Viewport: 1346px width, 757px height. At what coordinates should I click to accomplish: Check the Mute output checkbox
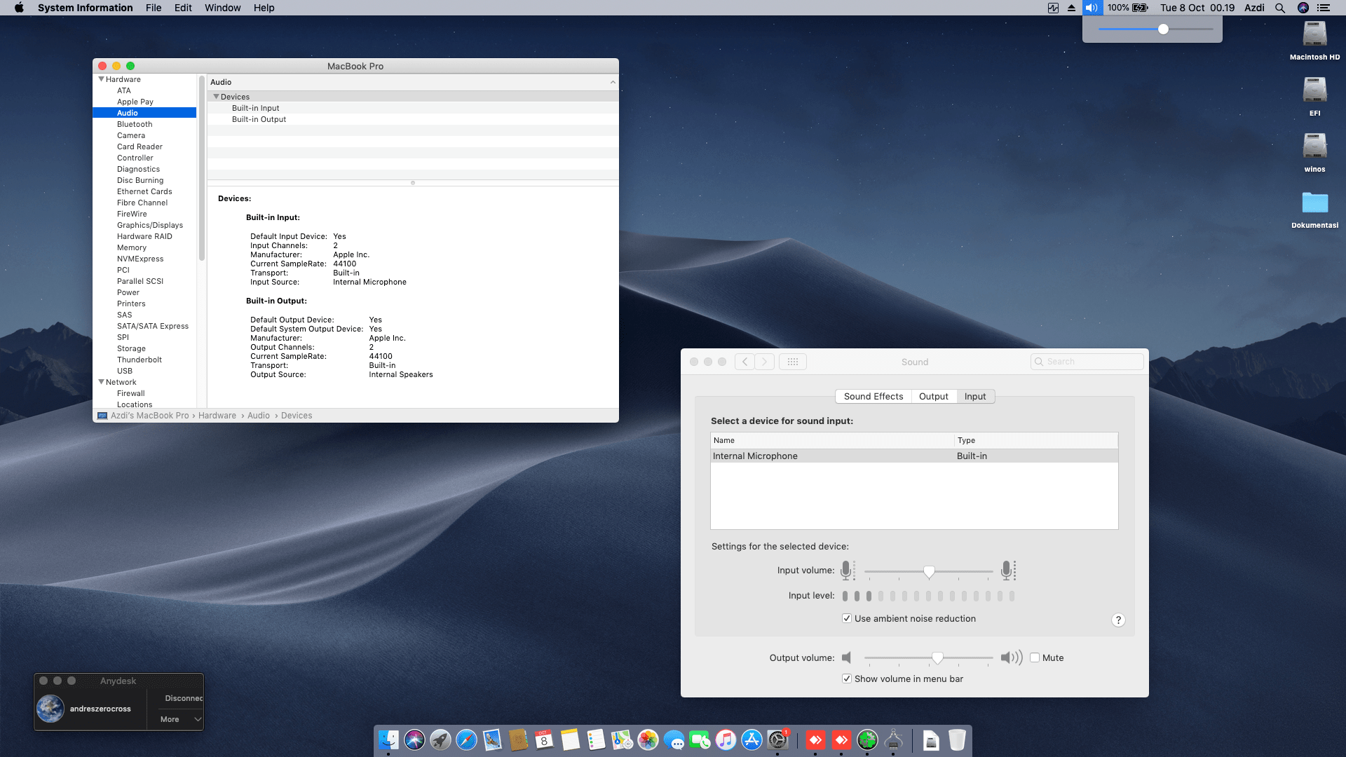(1035, 657)
